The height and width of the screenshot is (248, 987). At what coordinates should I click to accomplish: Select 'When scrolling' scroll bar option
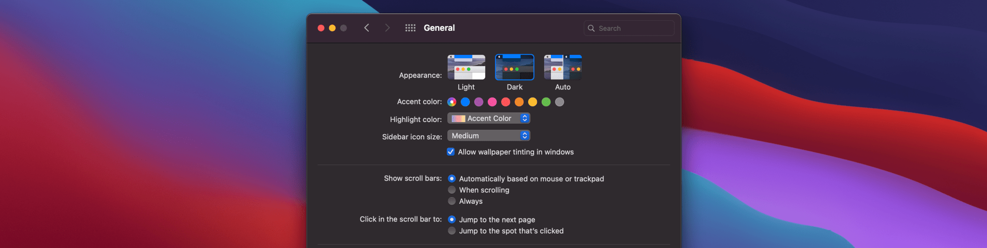[x=452, y=190]
